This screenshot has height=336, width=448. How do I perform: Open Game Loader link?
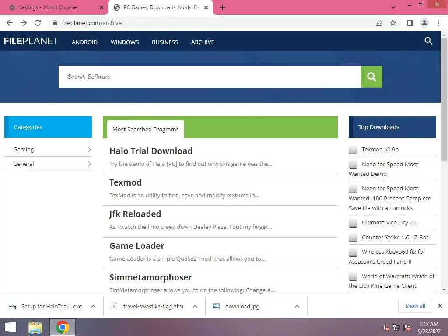[137, 246]
